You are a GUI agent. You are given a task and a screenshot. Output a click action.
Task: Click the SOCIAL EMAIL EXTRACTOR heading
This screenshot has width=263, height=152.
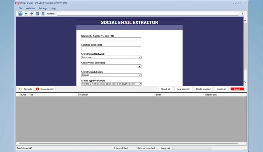coord(130,22)
